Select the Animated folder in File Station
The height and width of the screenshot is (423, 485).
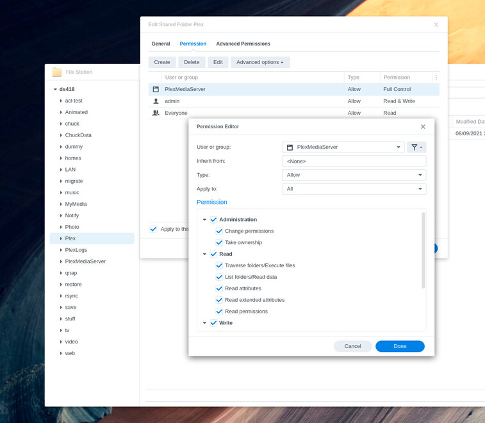(x=76, y=112)
